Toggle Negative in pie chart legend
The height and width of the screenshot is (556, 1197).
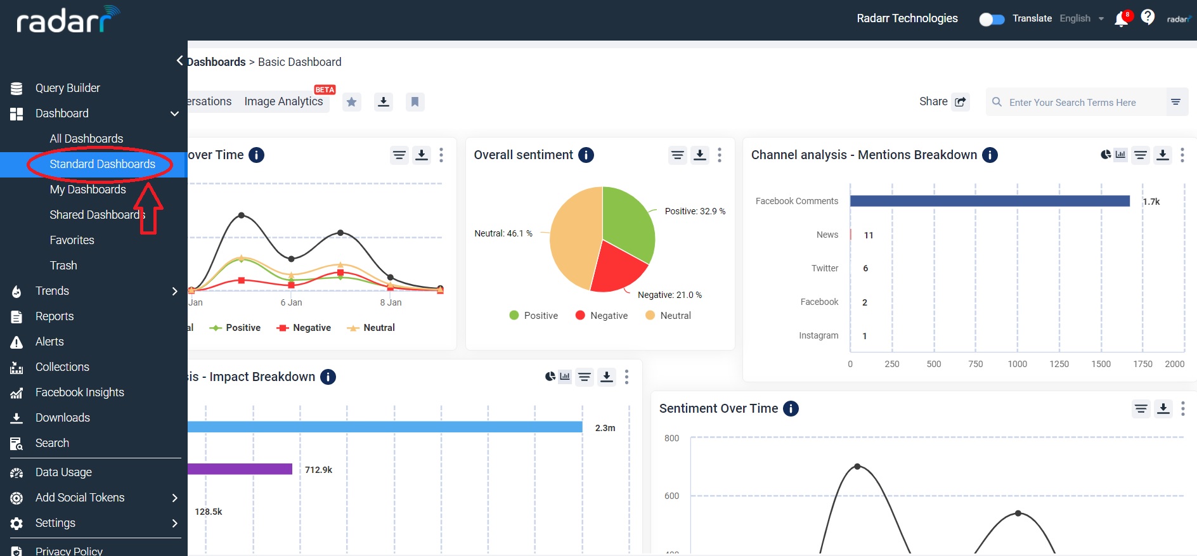point(602,316)
